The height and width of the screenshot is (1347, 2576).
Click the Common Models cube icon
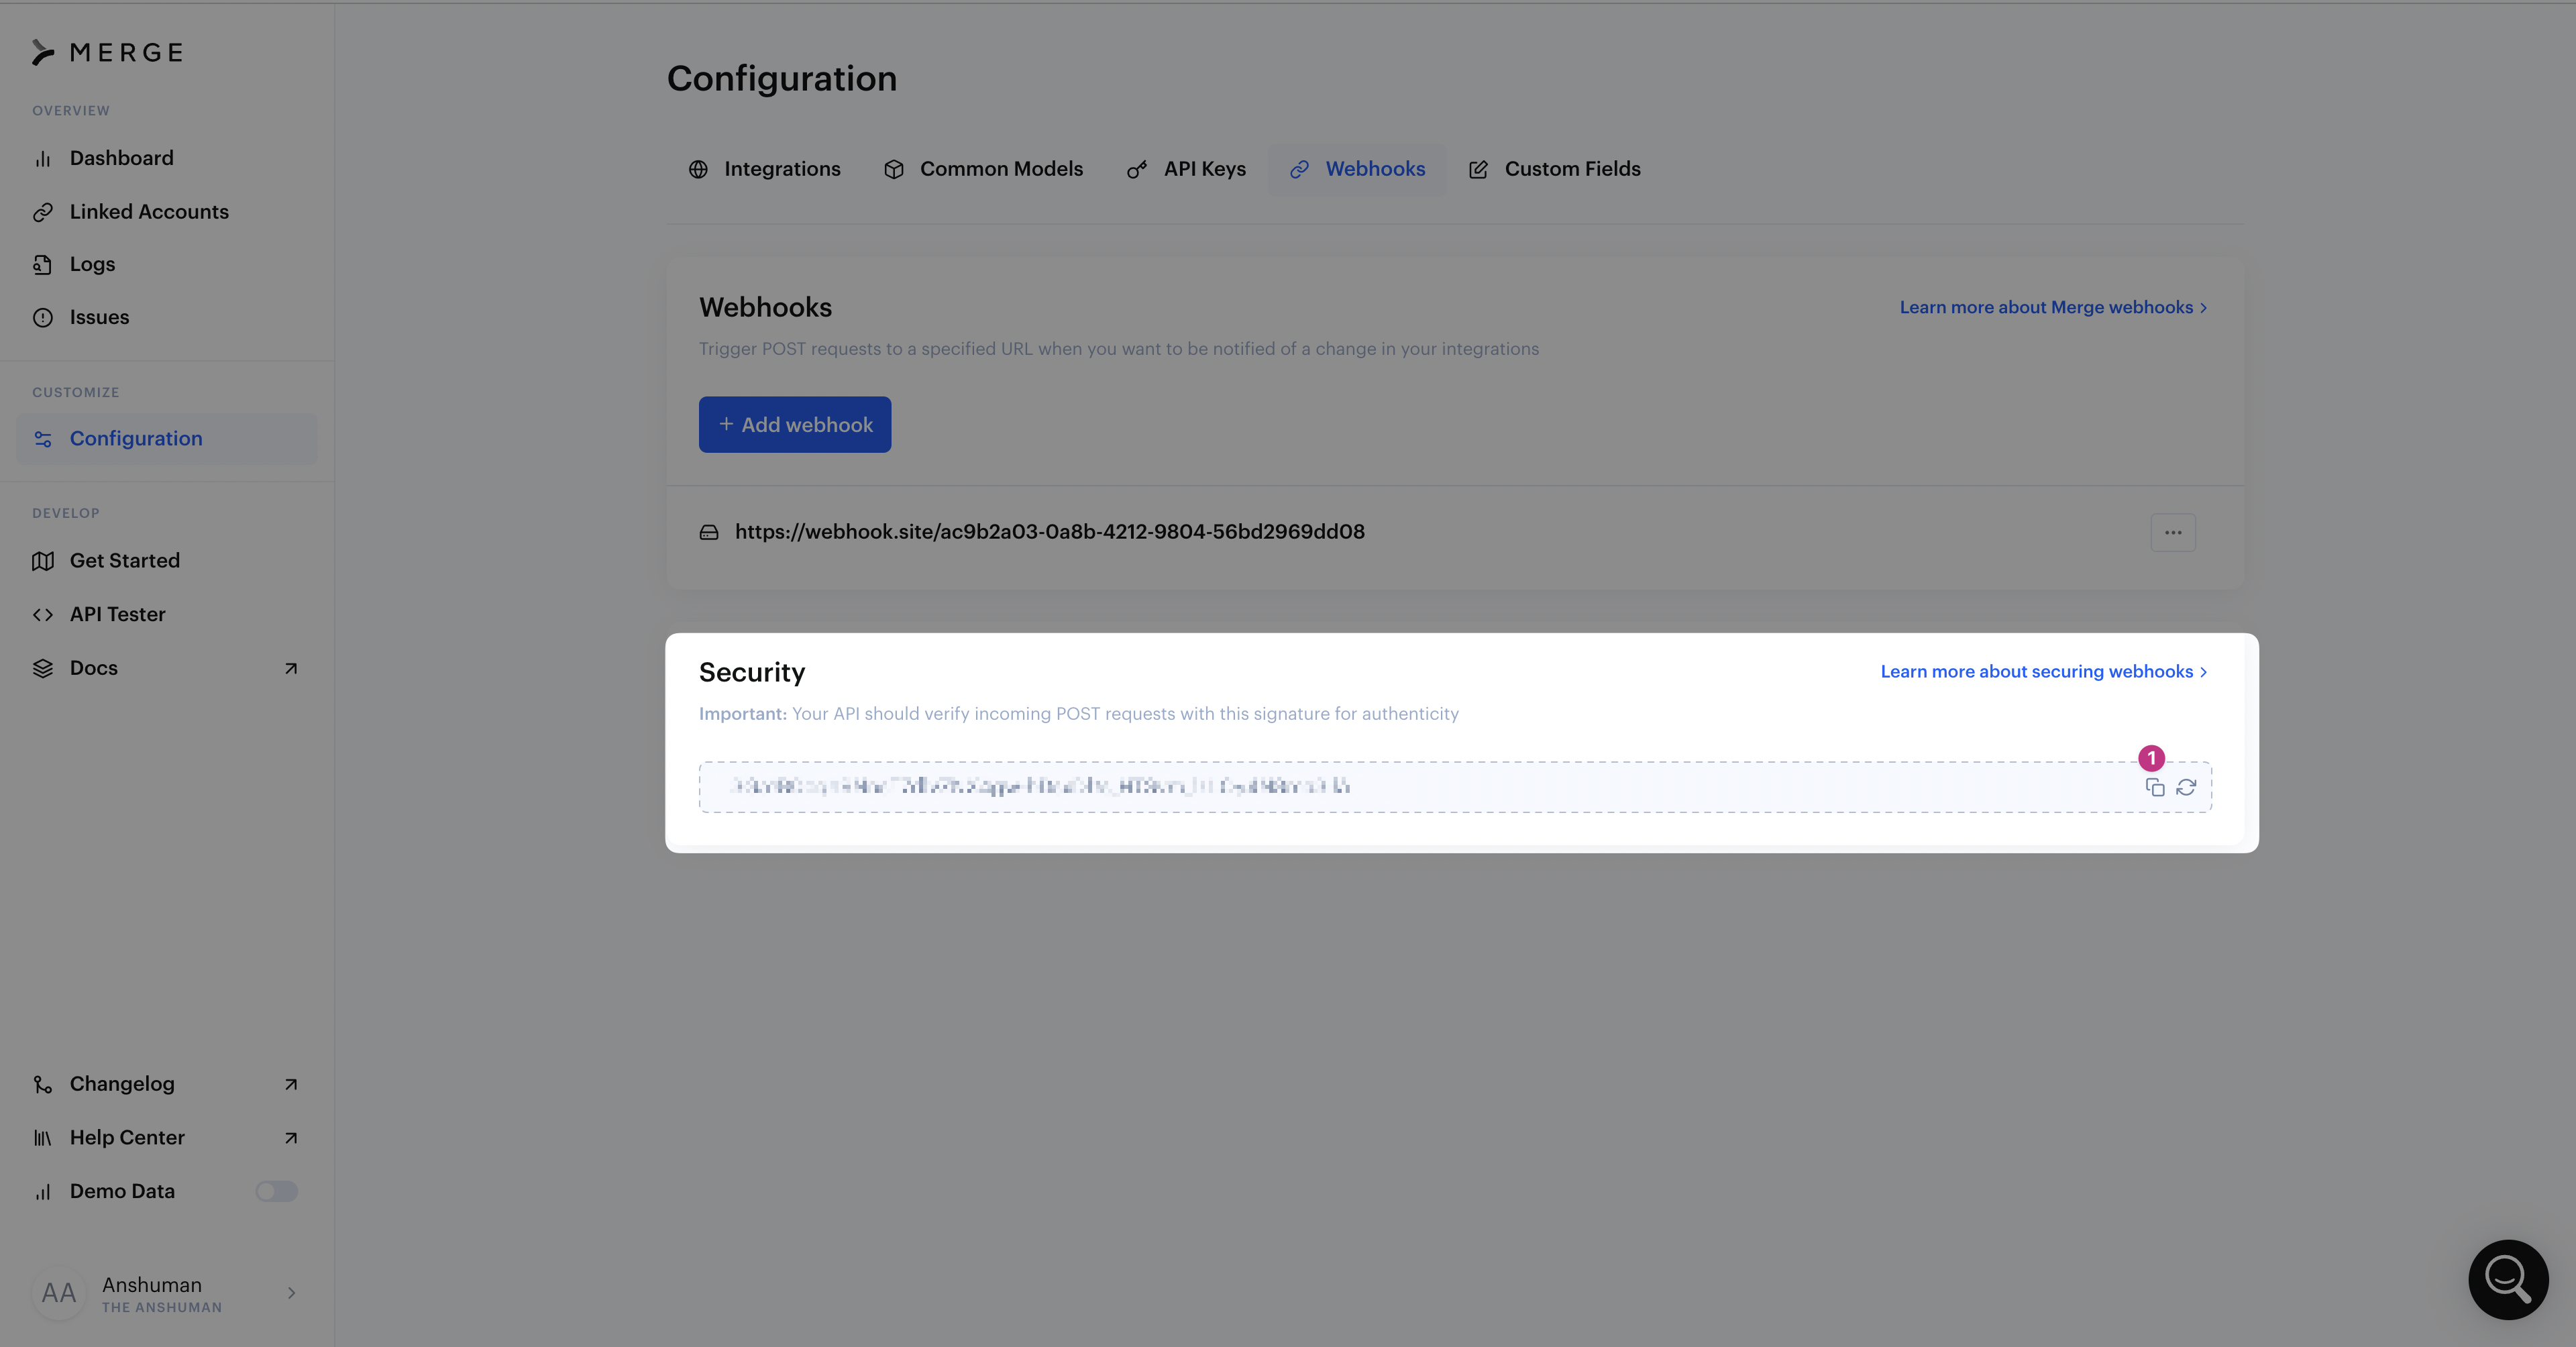point(894,170)
